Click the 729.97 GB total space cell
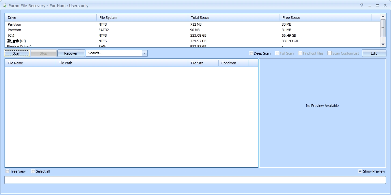The image size is (391, 195). click(198, 41)
